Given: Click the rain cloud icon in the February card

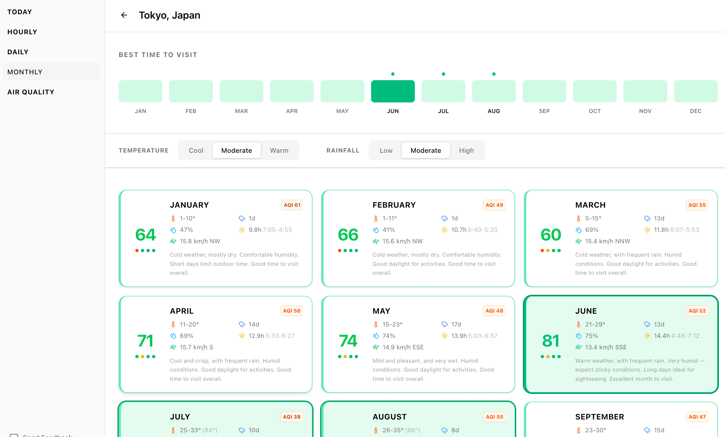Looking at the screenshot, I should pyautogui.click(x=444, y=218).
